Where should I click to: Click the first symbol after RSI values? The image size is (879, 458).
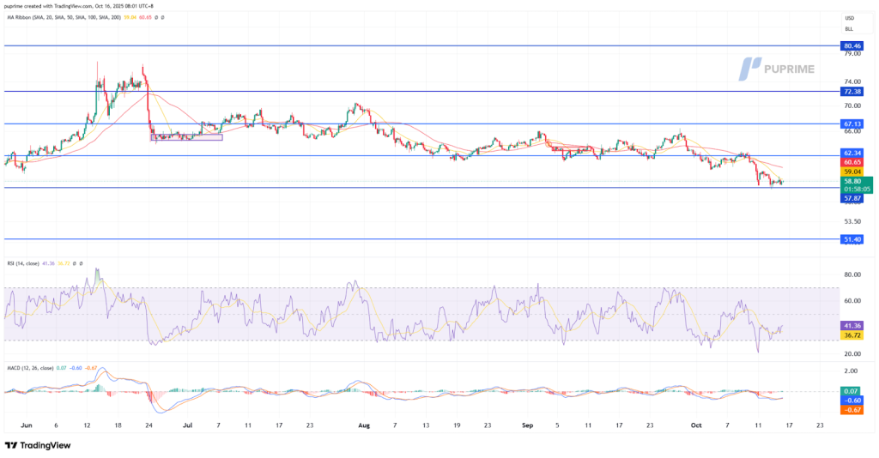pyautogui.click(x=73, y=264)
